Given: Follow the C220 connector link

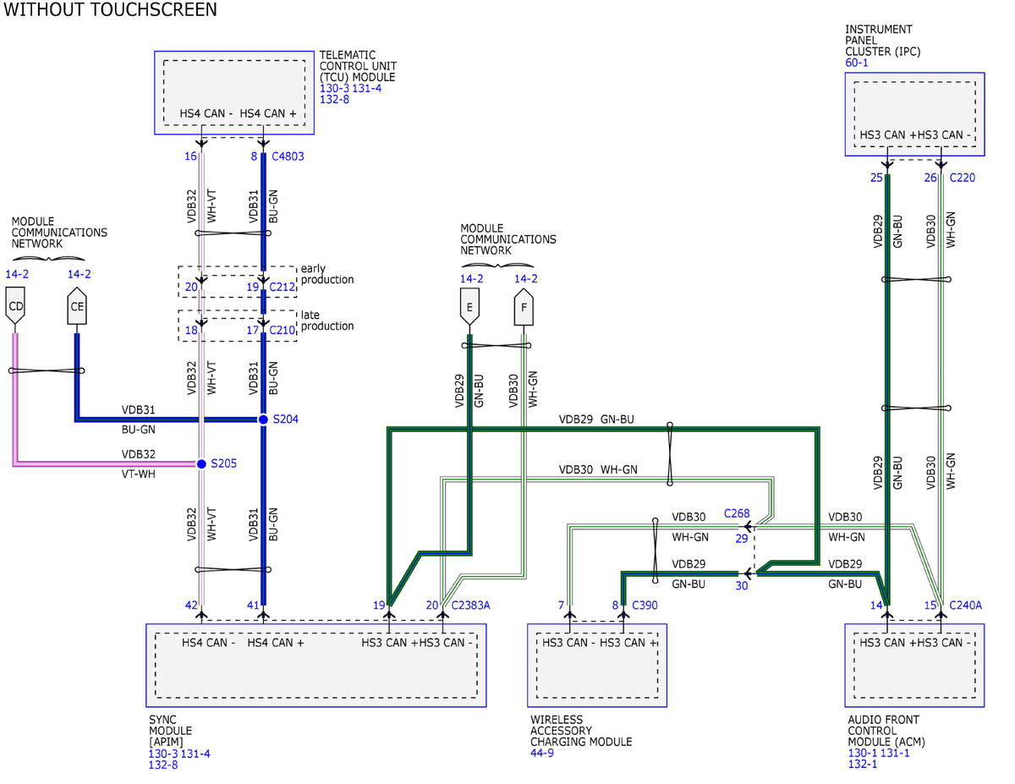Looking at the screenshot, I should click(x=964, y=178).
